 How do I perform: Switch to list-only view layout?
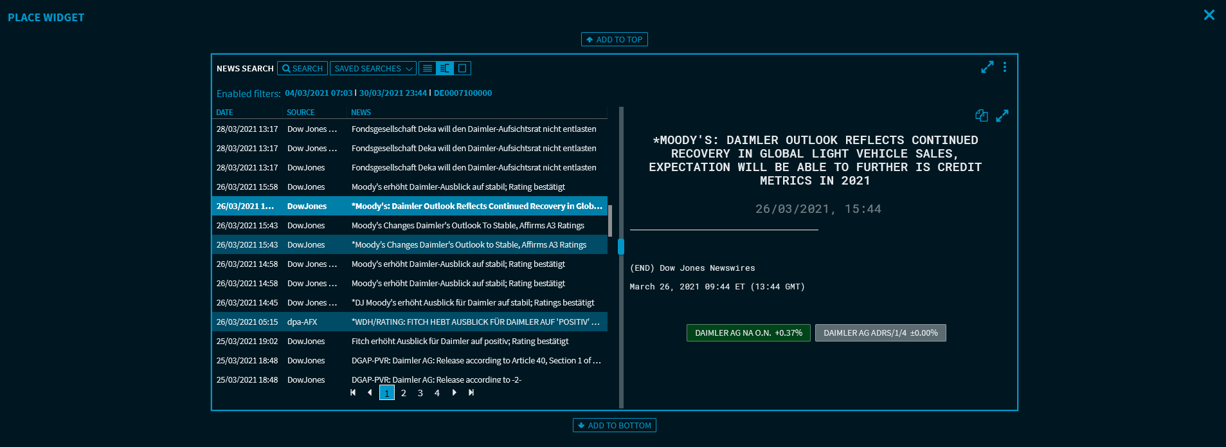[x=428, y=68]
